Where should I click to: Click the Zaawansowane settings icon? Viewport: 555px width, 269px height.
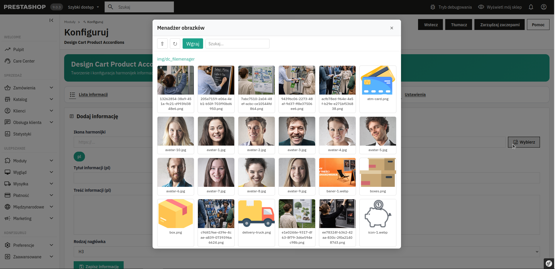(8, 257)
